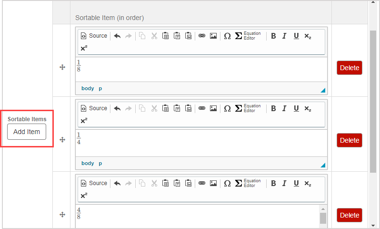Viewport: 380px width, 229px height.
Task: Apply italic in the second editor
Action: tap(284, 108)
